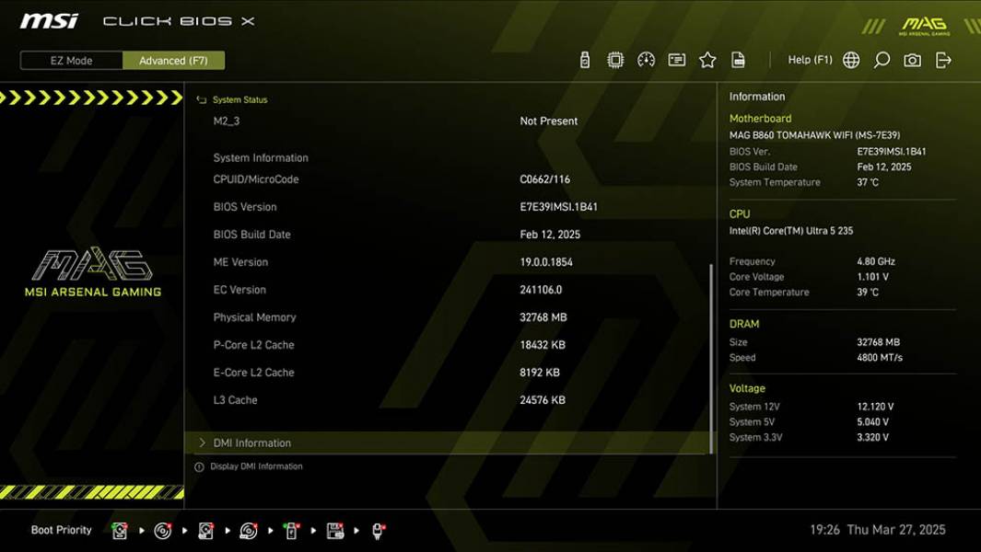Click the DMI Information chevron arrow
The height and width of the screenshot is (552, 981).
pyautogui.click(x=202, y=443)
